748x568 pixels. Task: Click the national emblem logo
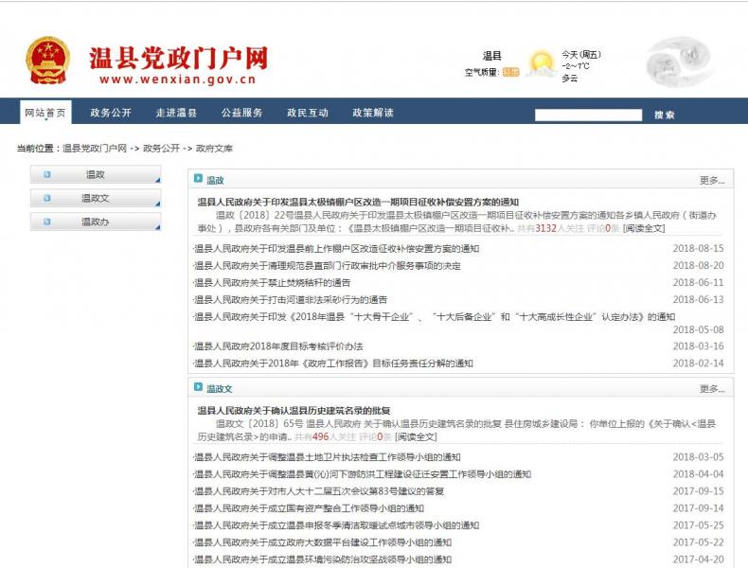tap(47, 62)
